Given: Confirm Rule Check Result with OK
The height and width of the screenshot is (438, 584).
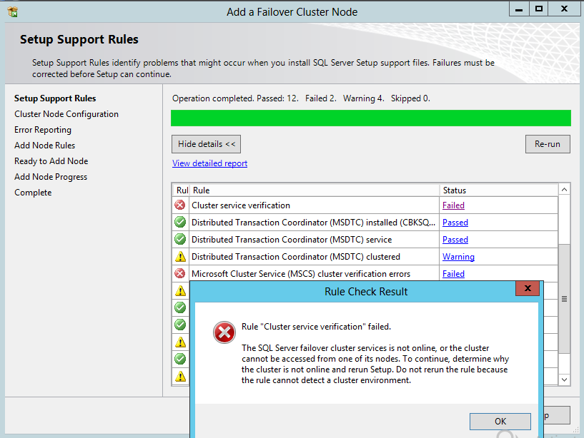Looking at the screenshot, I should point(500,422).
